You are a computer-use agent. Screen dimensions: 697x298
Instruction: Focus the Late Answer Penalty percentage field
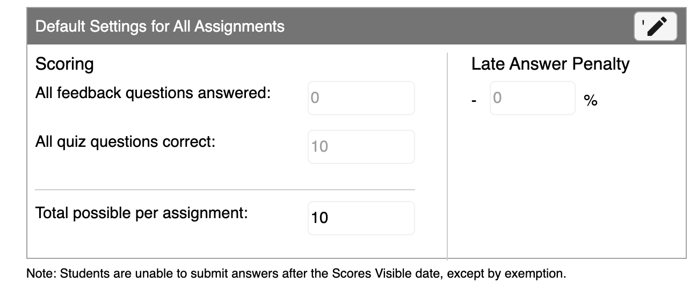click(x=533, y=98)
